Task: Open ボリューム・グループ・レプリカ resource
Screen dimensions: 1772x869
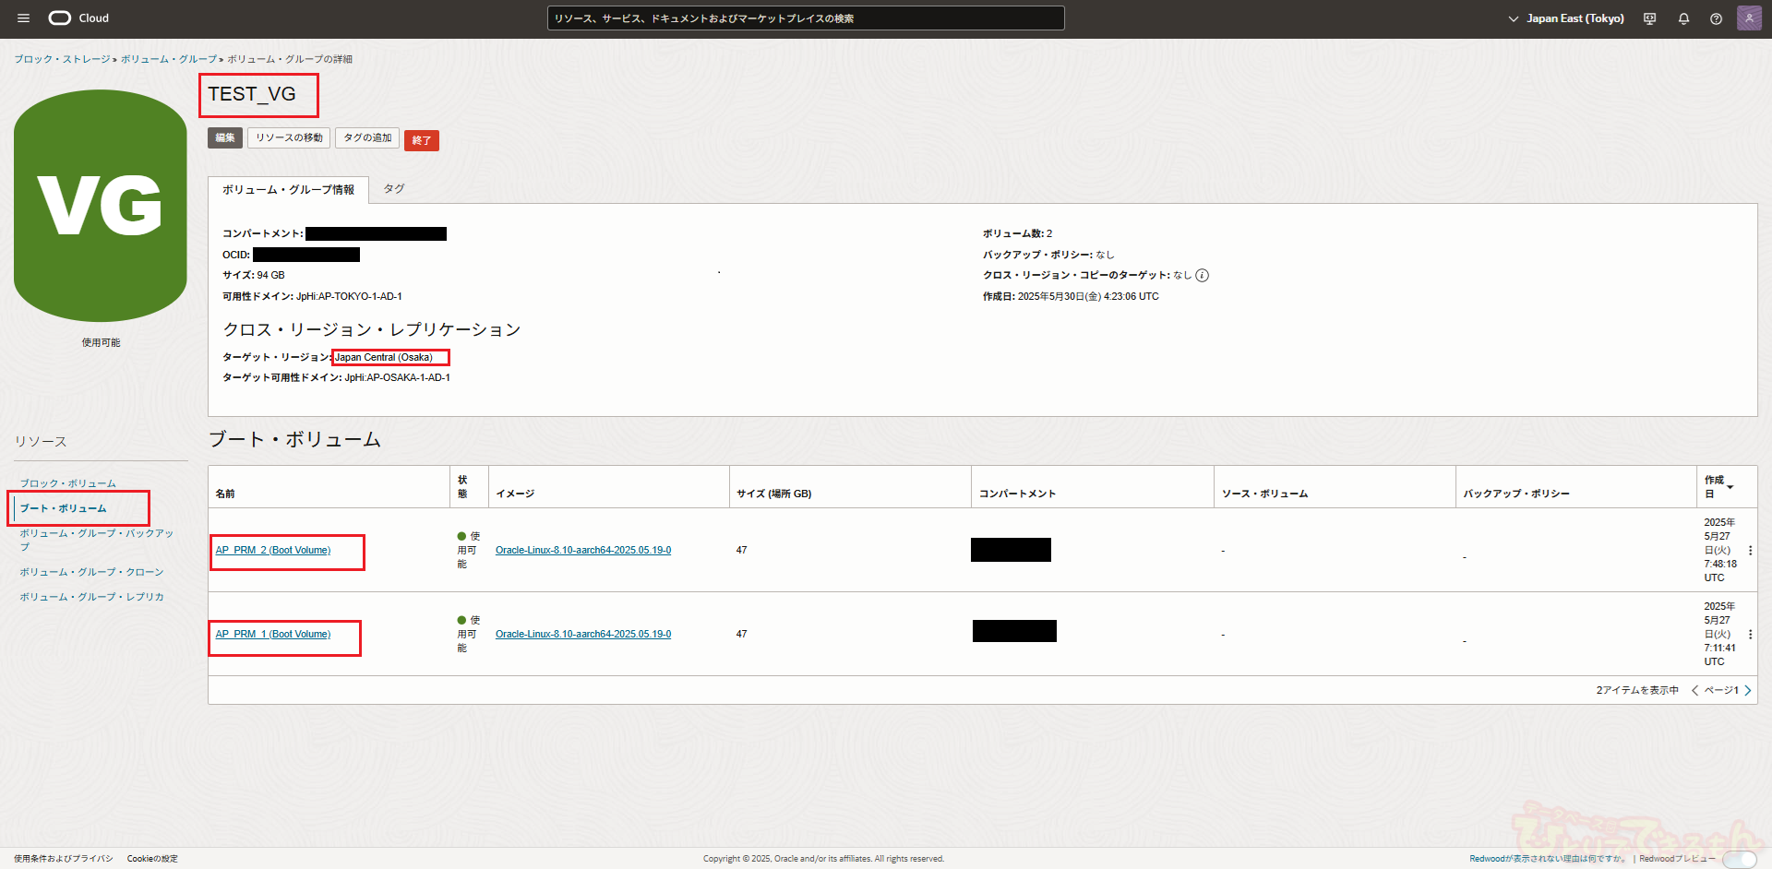Action: (92, 597)
